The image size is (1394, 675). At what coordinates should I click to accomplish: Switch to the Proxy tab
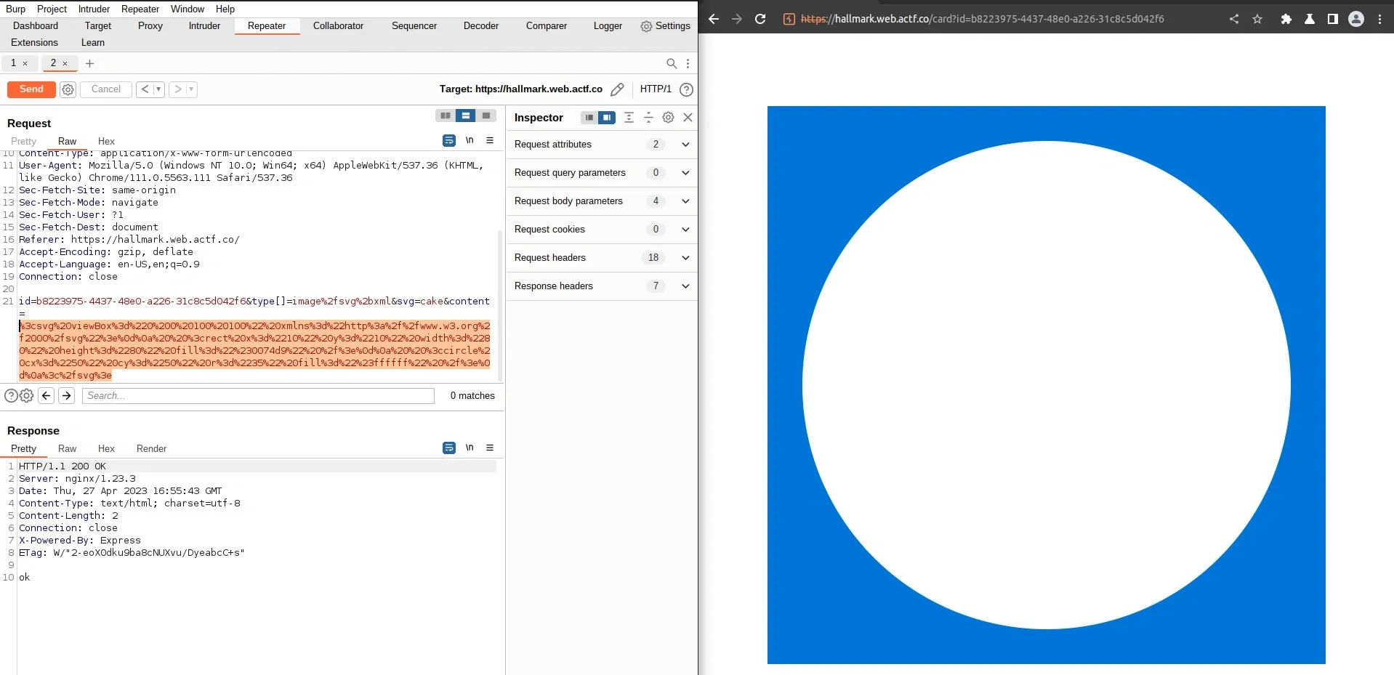click(150, 26)
